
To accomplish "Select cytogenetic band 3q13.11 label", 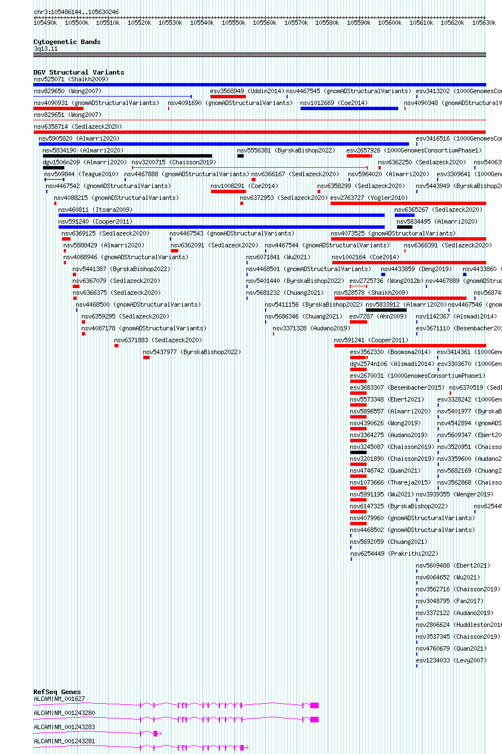I will (46, 49).
